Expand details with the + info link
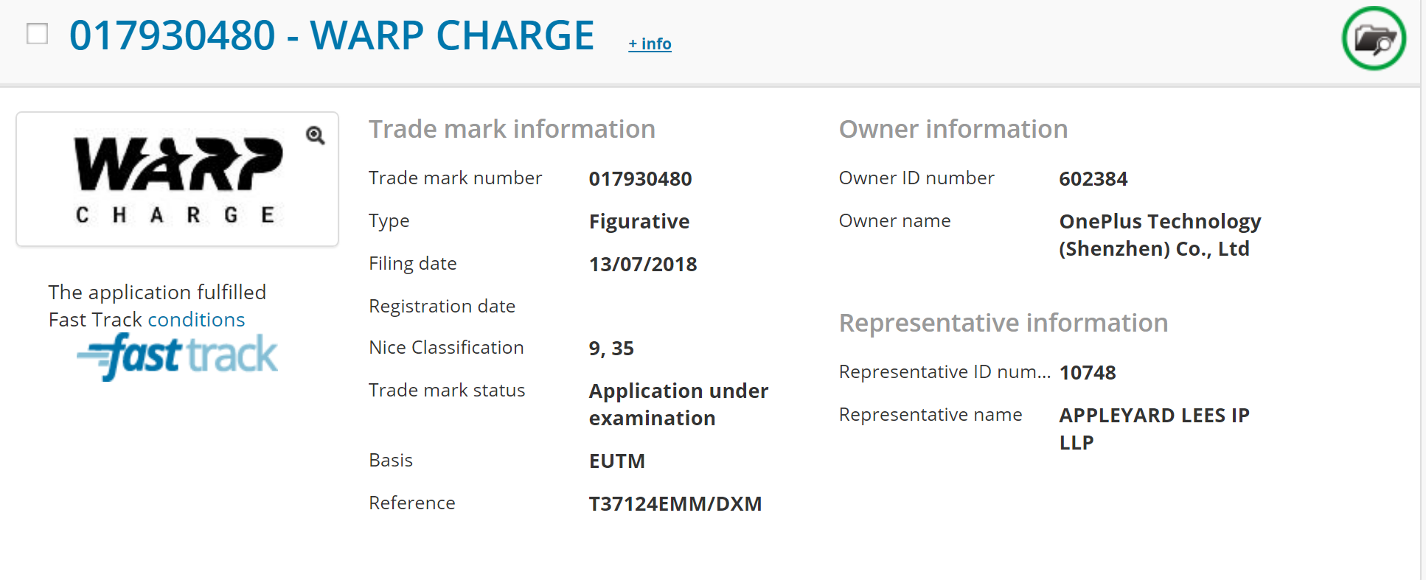This screenshot has height=580, width=1426. [650, 44]
